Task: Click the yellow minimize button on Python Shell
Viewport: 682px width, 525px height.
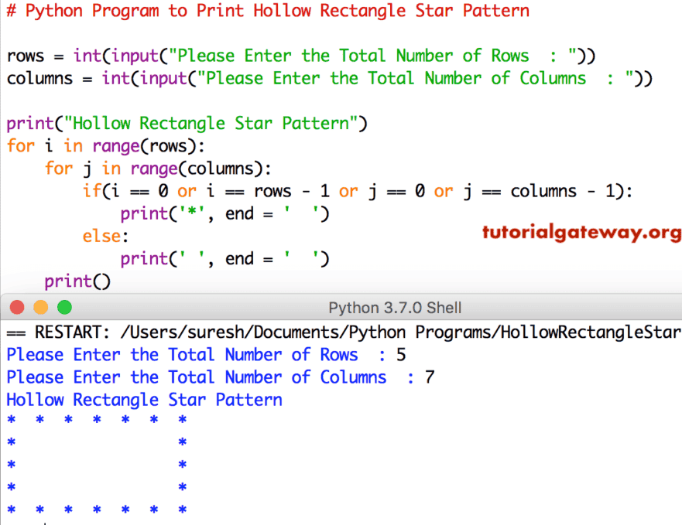Action: point(40,307)
